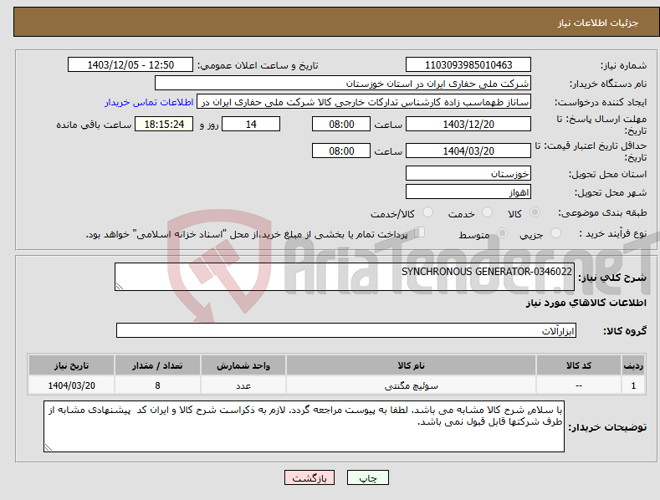Viewport: 660px width, 500px height.
Task: Click the price validity date 1404/03/20 field
Action: click(x=468, y=151)
